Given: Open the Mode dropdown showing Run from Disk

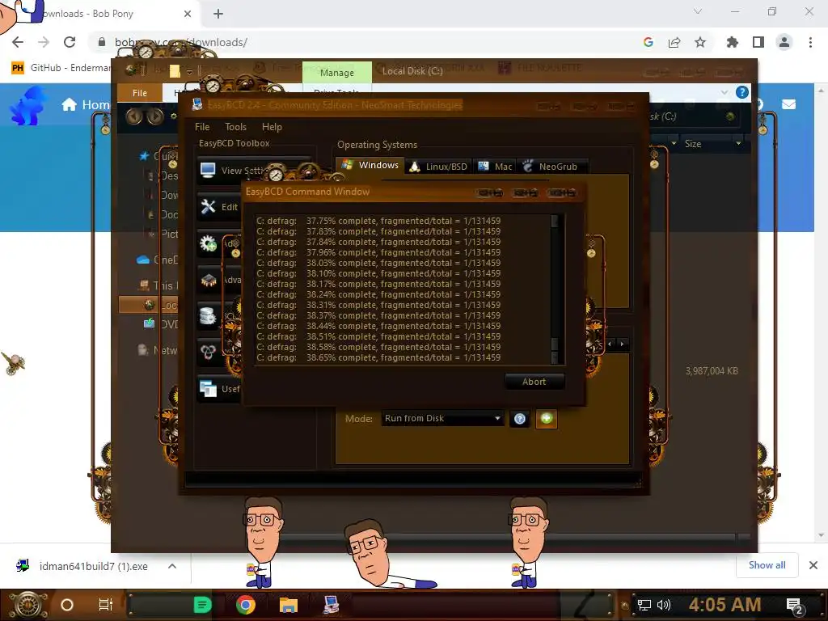Looking at the screenshot, I should 442,418.
